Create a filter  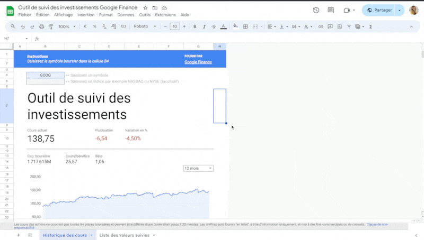(x=349, y=26)
